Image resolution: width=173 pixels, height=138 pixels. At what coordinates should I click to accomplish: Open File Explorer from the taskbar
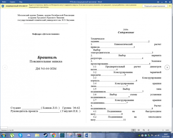(37, 135)
